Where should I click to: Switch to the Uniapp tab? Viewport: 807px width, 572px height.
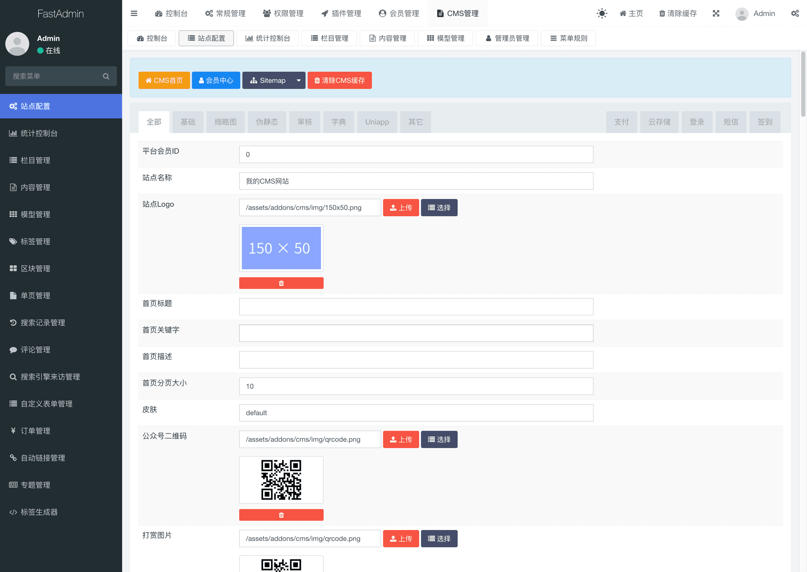377,122
